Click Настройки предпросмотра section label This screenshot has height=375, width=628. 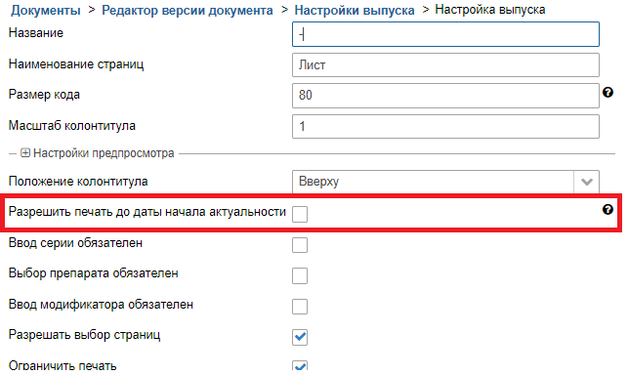[104, 153]
